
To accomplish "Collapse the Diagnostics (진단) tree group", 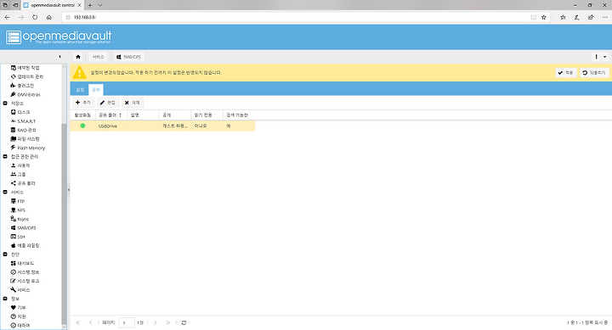I will point(5,254).
